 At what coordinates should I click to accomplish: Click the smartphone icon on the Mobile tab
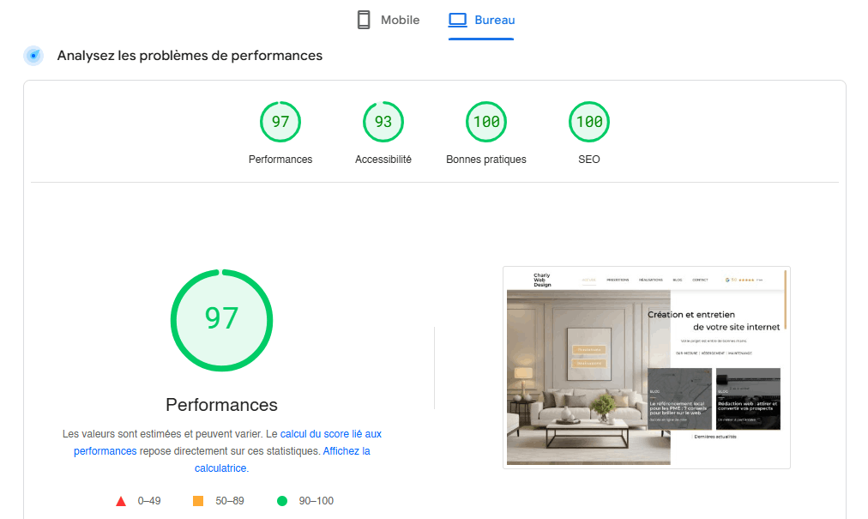pos(364,19)
